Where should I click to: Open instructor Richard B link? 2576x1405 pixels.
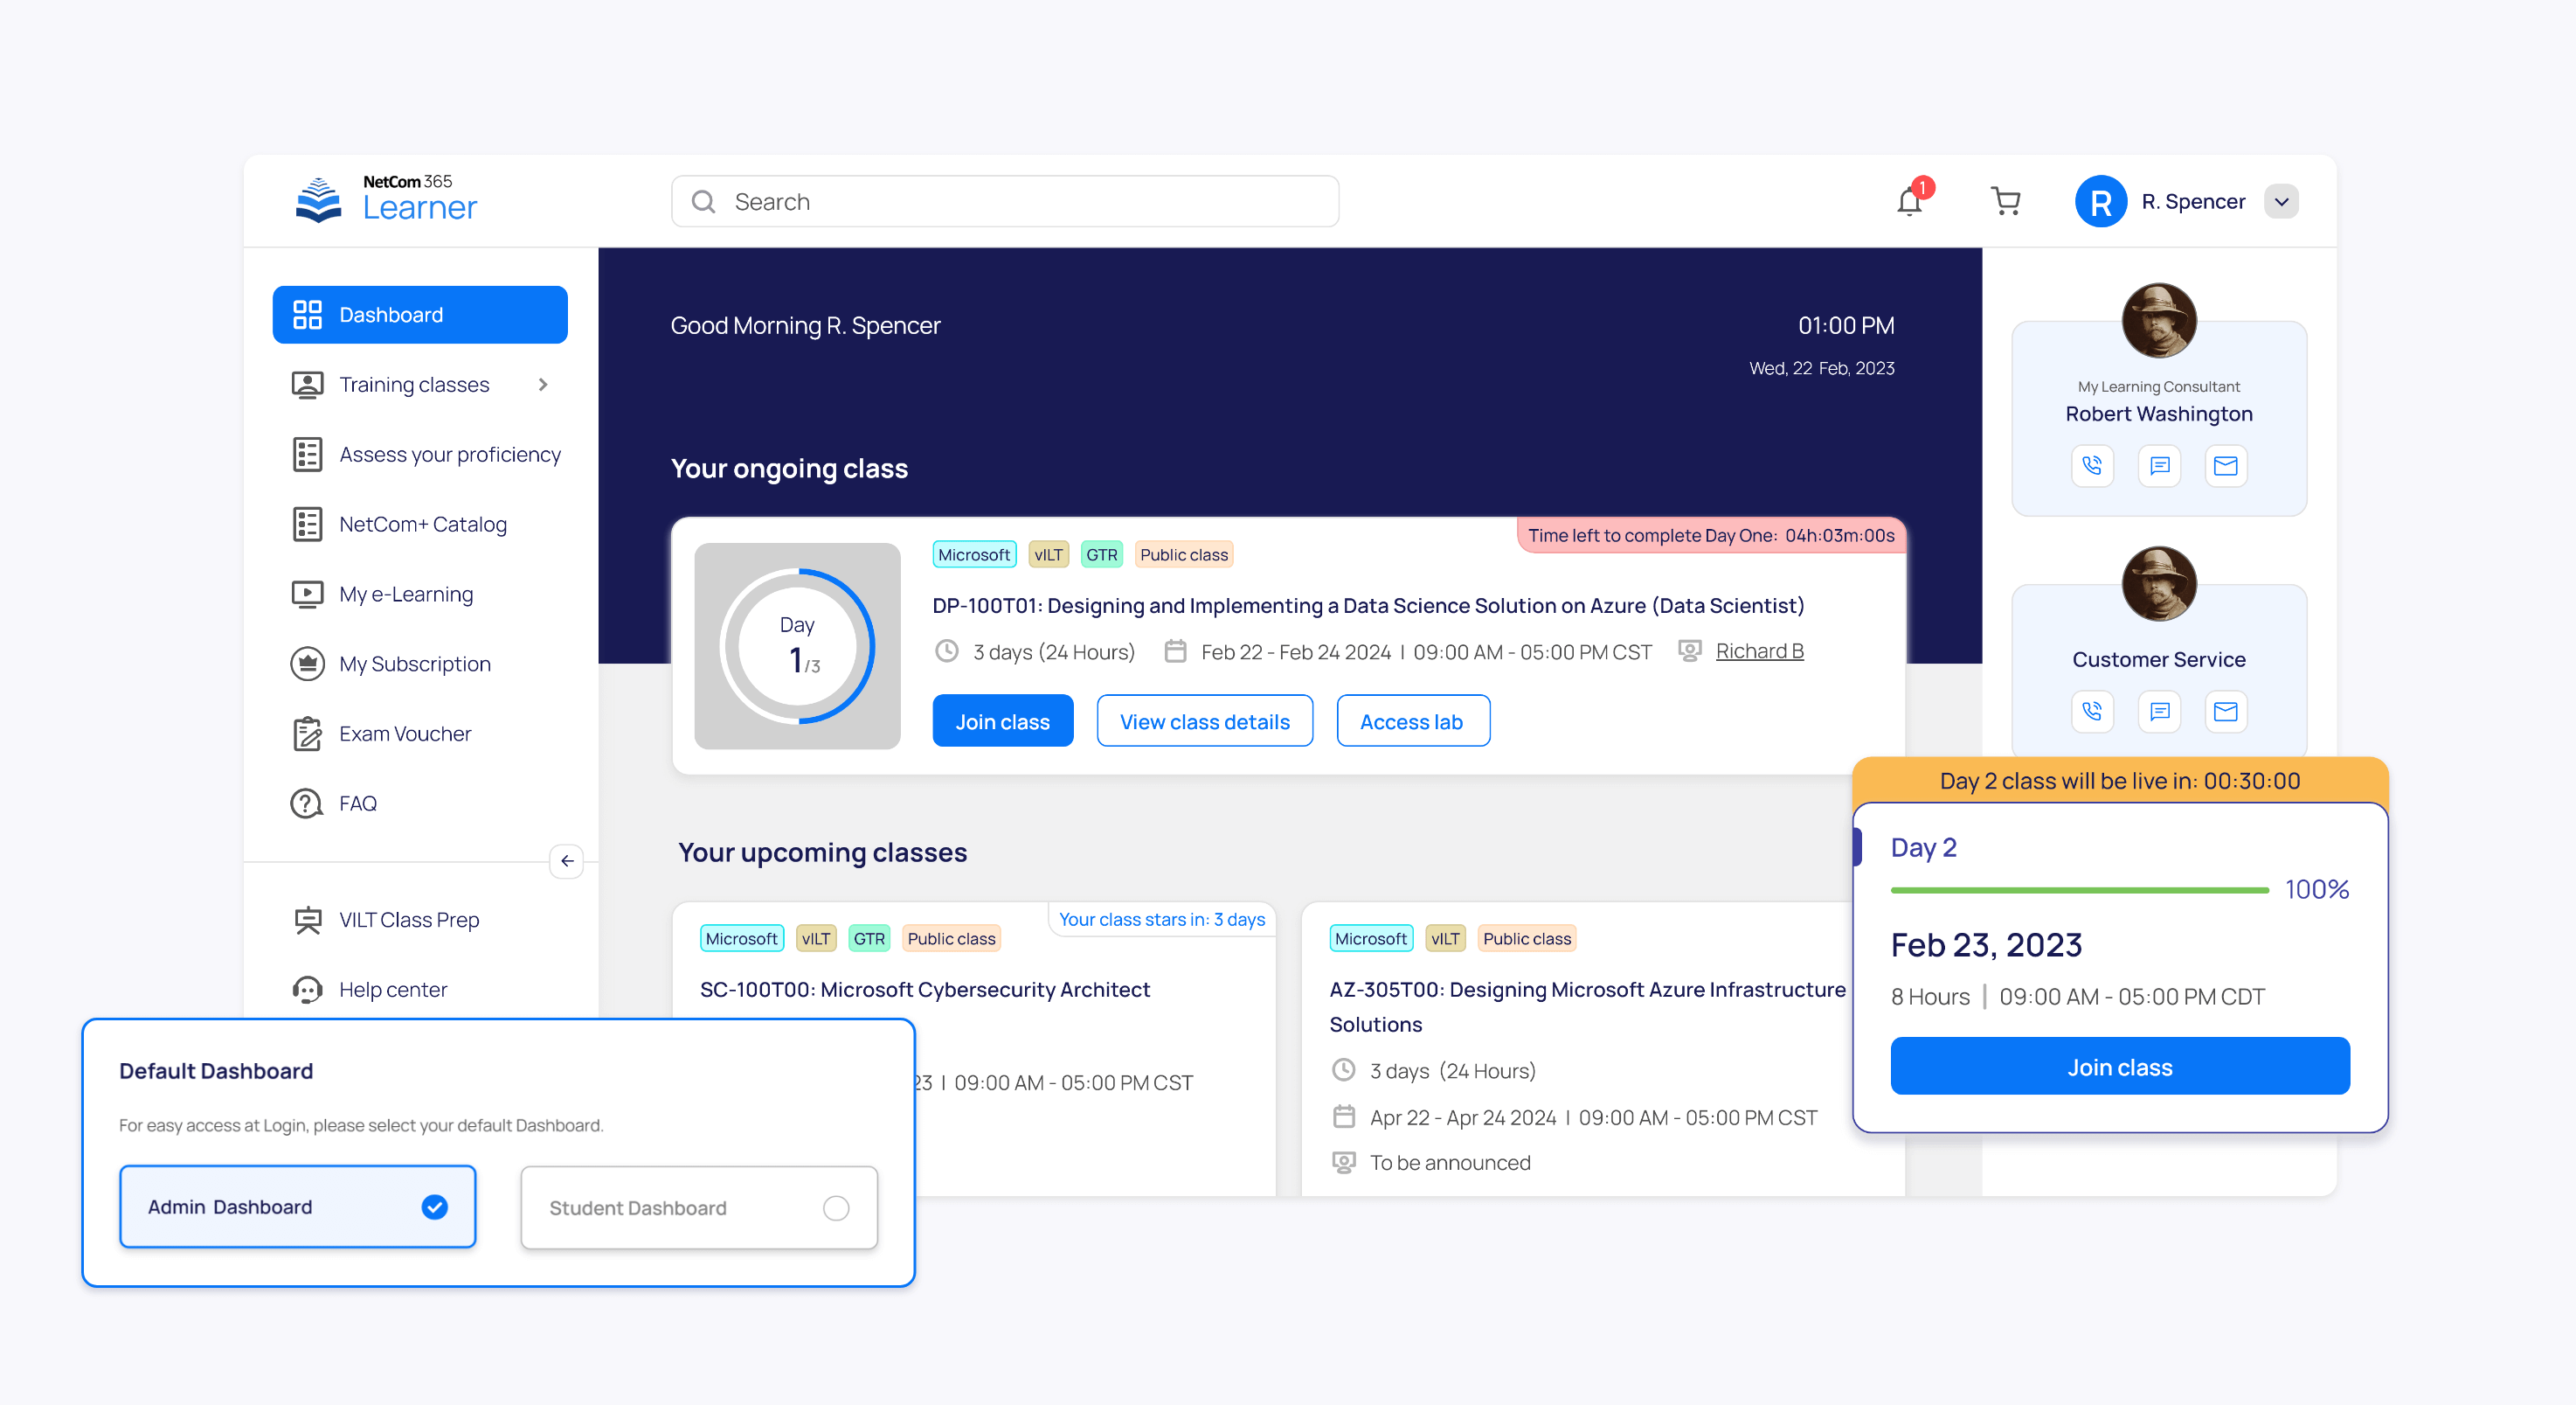pyautogui.click(x=1759, y=651)
